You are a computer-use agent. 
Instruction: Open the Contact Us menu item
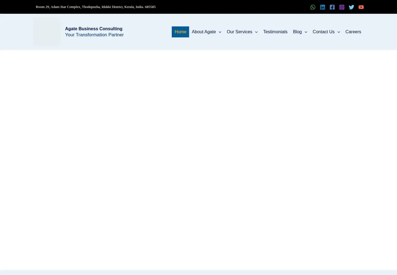click(x=324, y=32)
